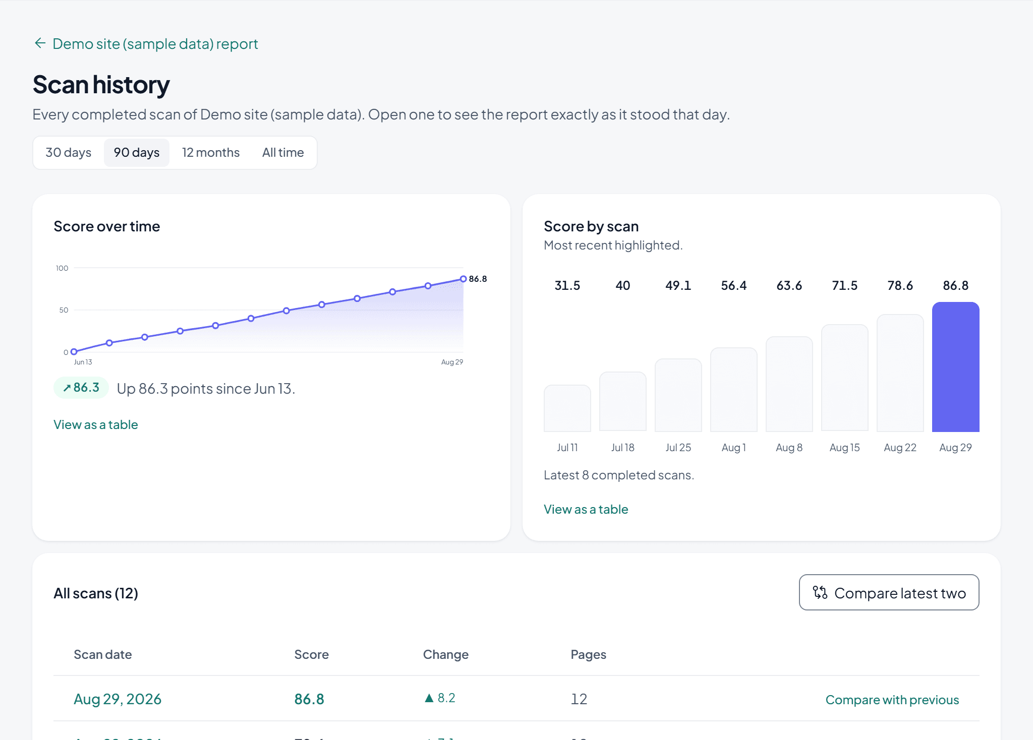
Task: Click the highlighted Aug 29 bar
Action: click(x=956, y=367)
